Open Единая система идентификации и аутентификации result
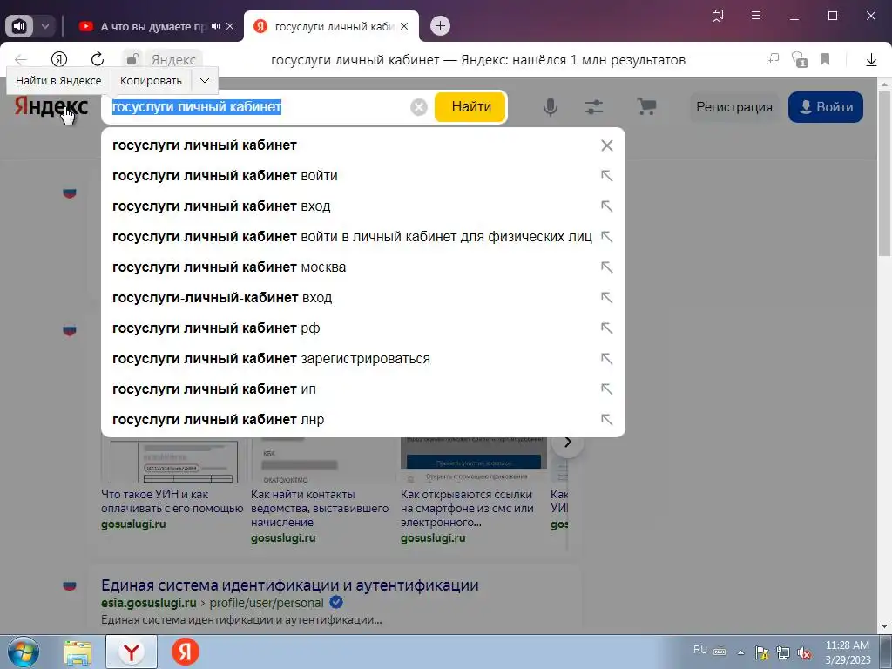 289,585
